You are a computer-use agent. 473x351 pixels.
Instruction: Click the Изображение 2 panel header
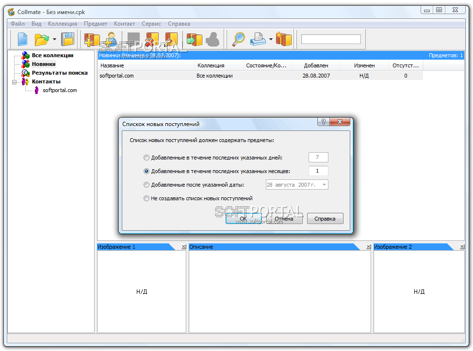(x=413, y=247)
